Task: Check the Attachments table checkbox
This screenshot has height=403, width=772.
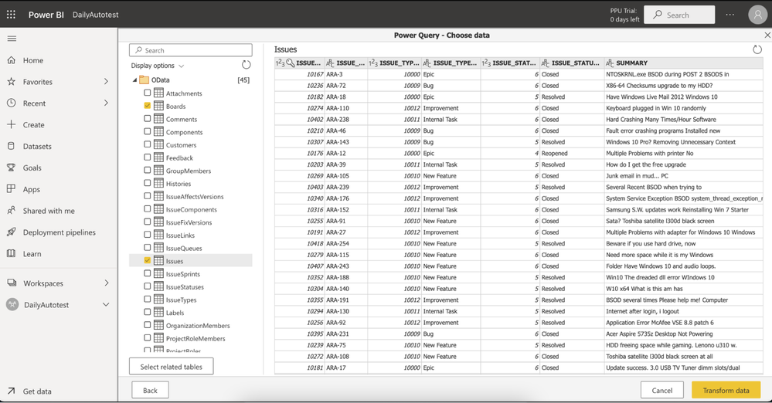Action: point(147,93)
